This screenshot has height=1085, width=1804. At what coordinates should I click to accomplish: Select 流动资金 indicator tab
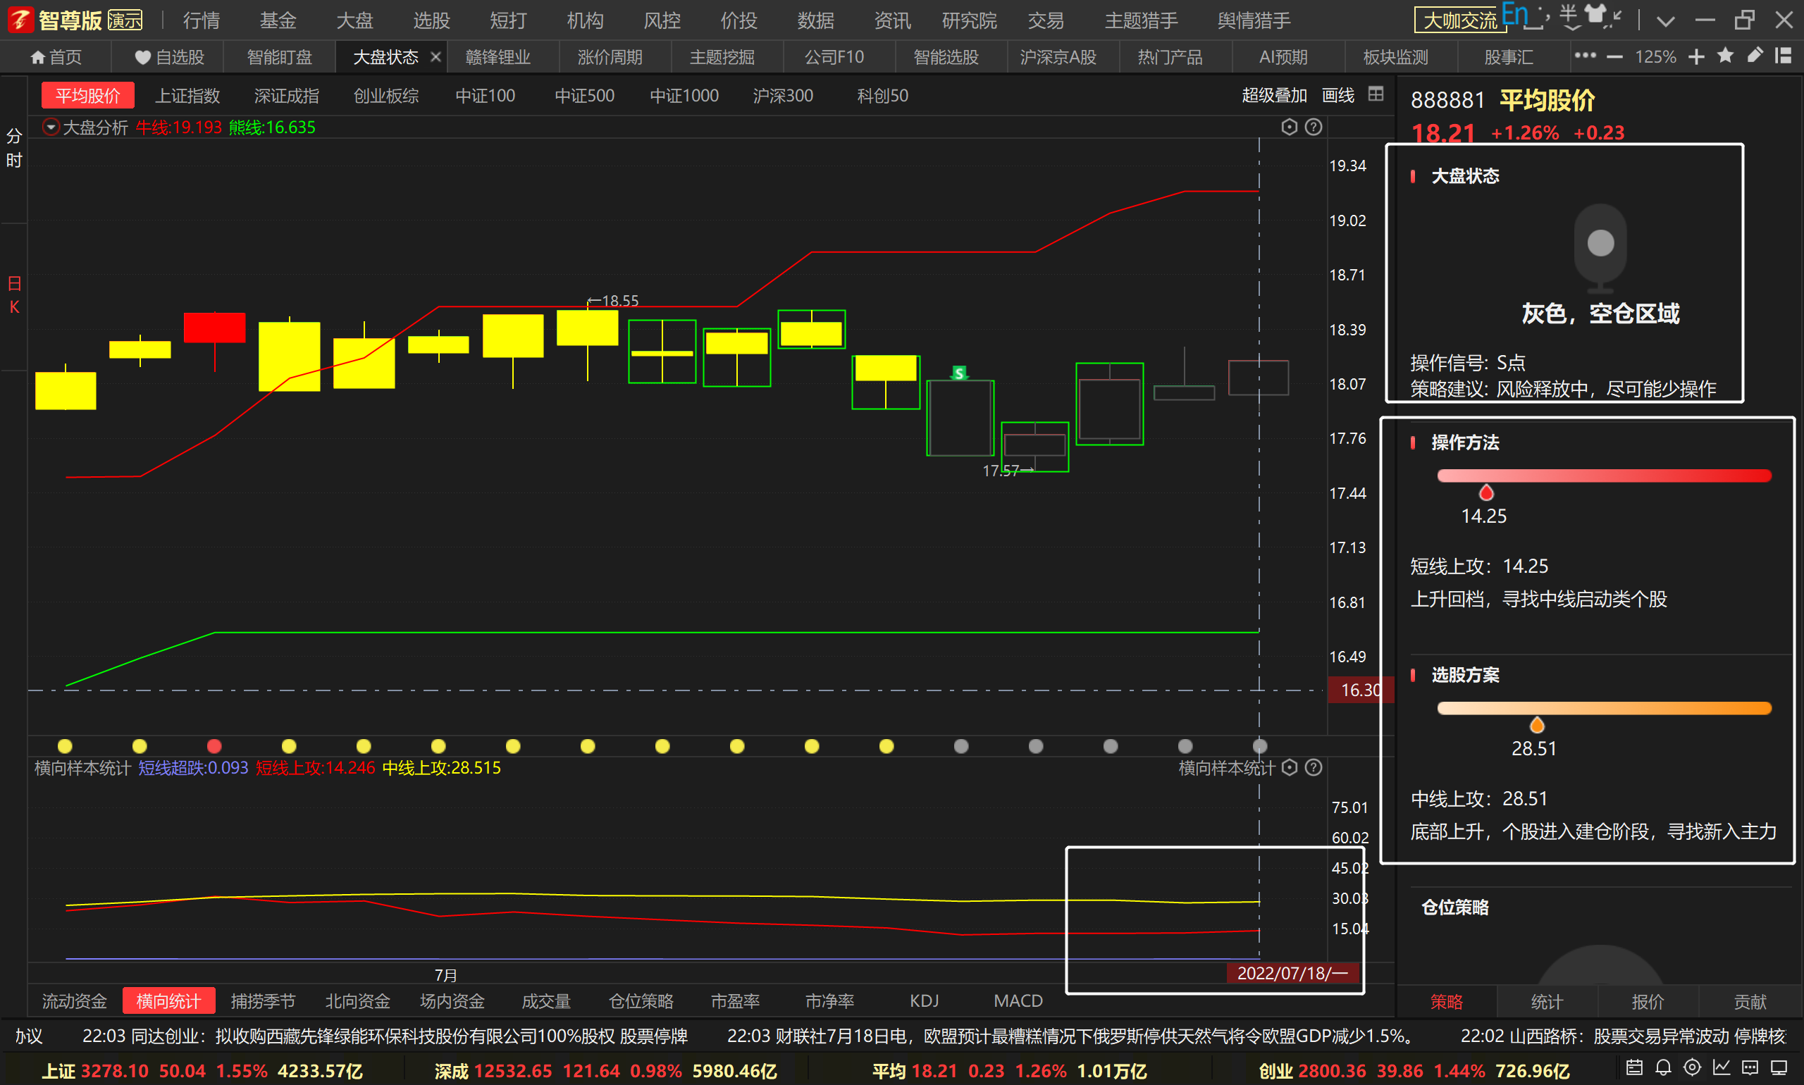click(x=75, y=1001)
